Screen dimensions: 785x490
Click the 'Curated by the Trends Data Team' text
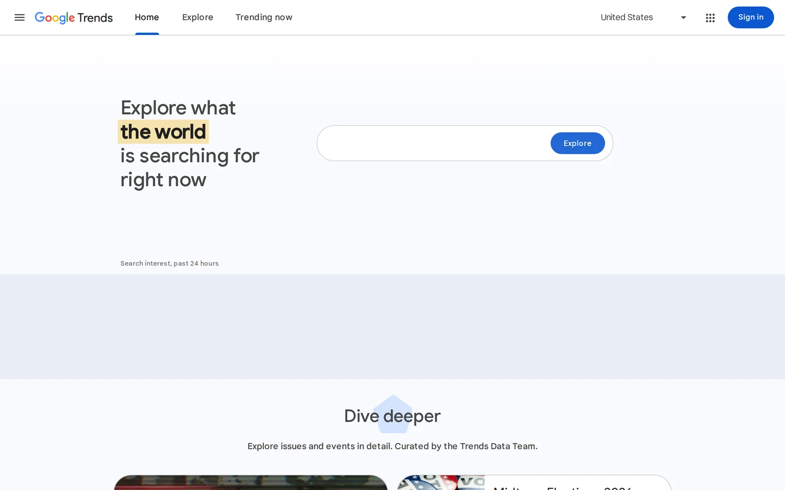tap(466, 446)
